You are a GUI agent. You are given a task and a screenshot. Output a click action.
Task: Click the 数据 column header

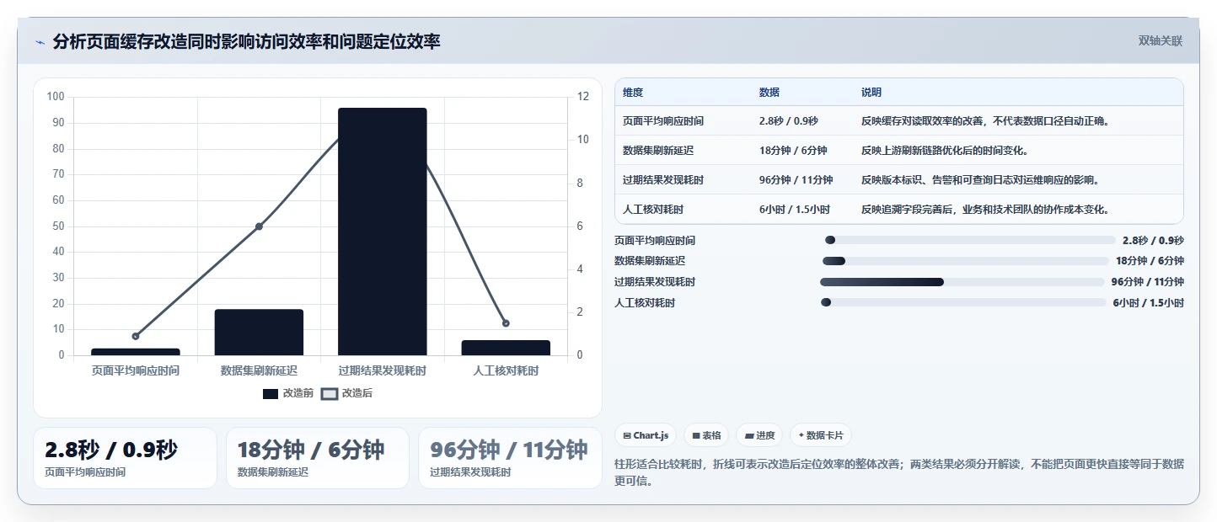point(769,93)
